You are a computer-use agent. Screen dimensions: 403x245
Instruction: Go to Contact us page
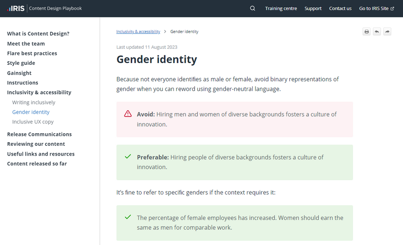(340, 8)
